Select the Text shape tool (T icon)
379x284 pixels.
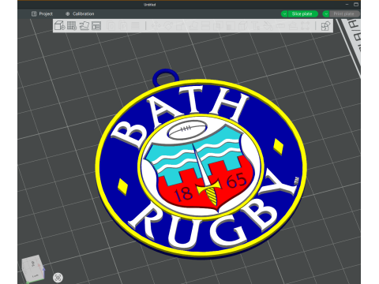pos(256,25)
